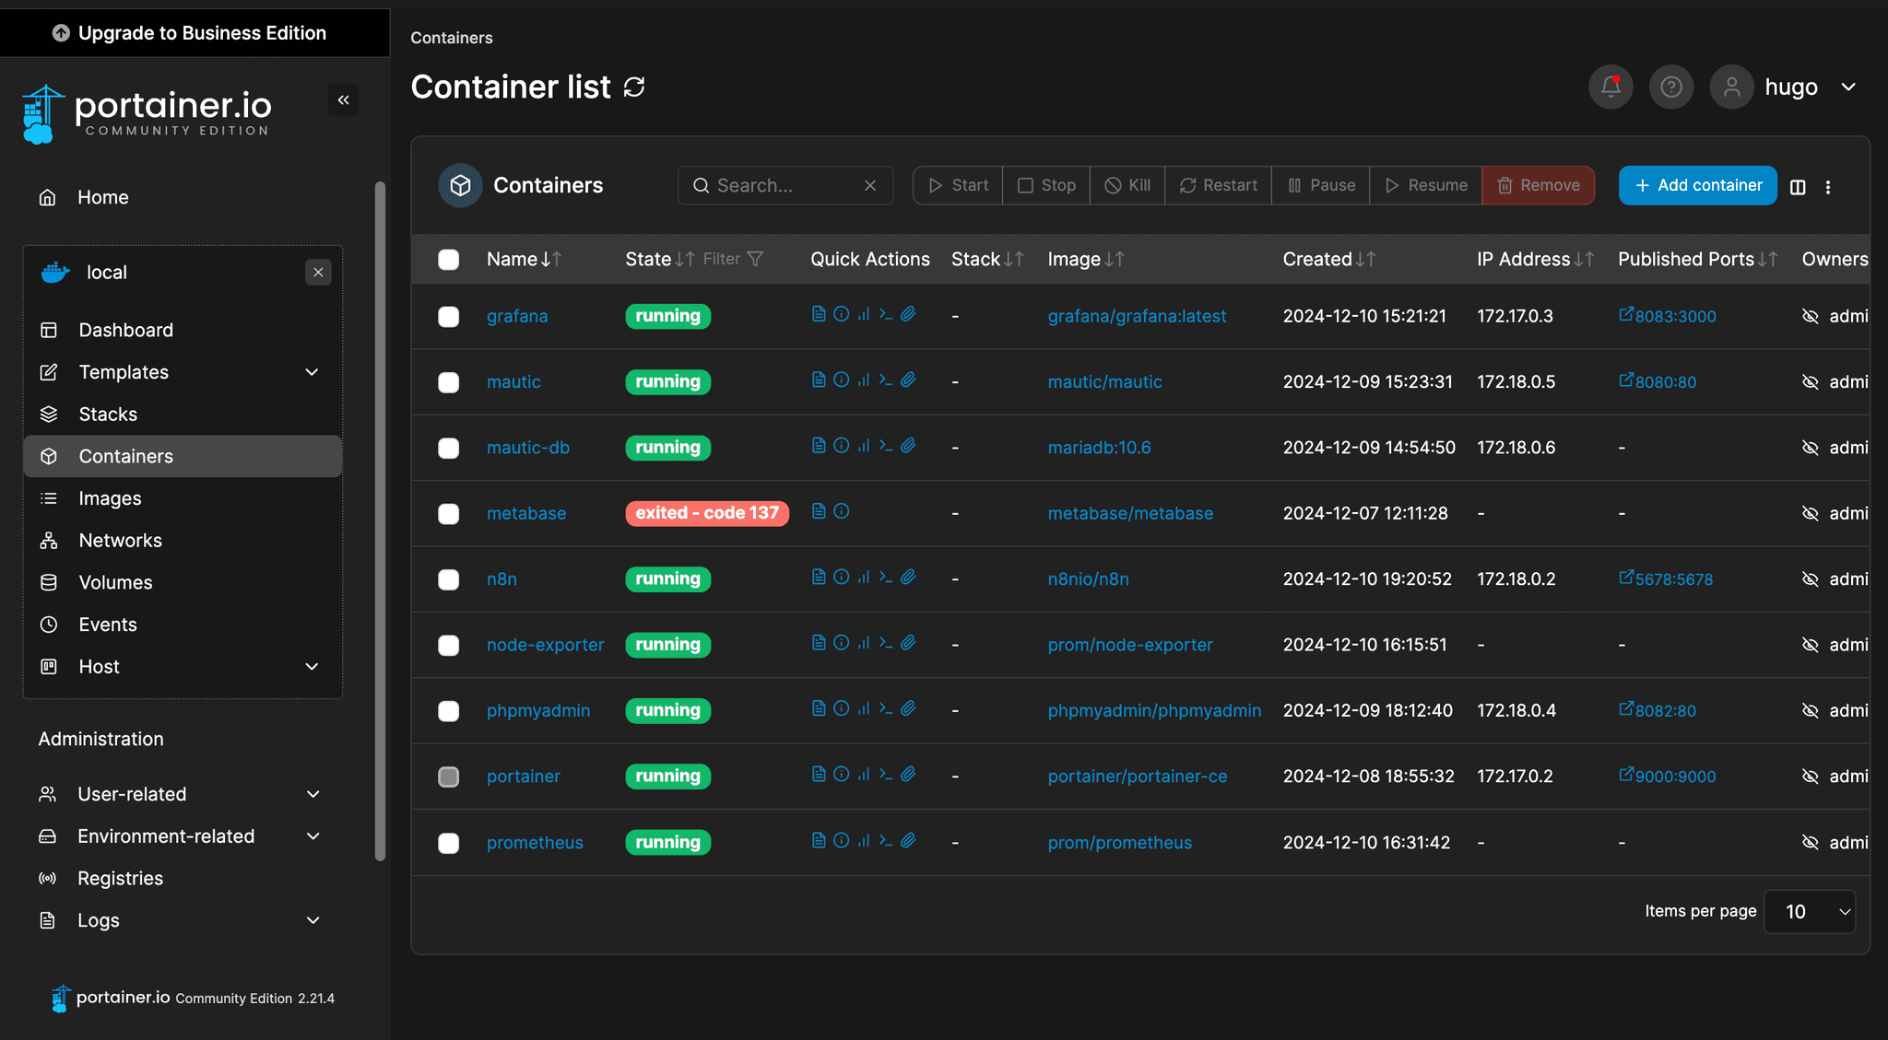This screenshot has height=1040, width=1888.
Task: Expand the Host menu chevron
Action: click(x=312, y=666)
